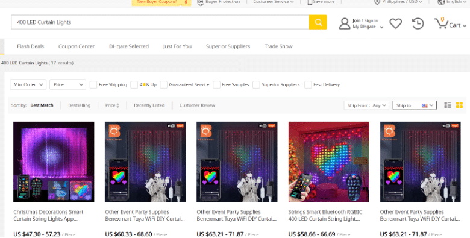Viewport: 470px width, 238px height.
Task: Click the 17 results count text
Action: [62, 63]
